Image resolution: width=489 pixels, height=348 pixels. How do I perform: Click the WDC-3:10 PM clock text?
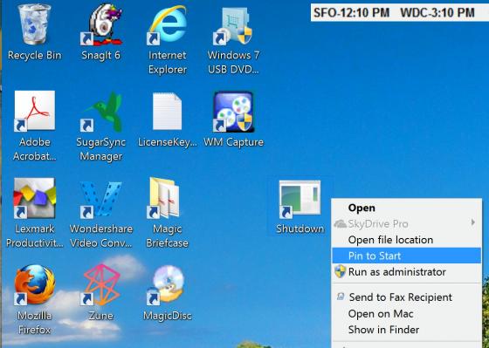coord(437,13)
